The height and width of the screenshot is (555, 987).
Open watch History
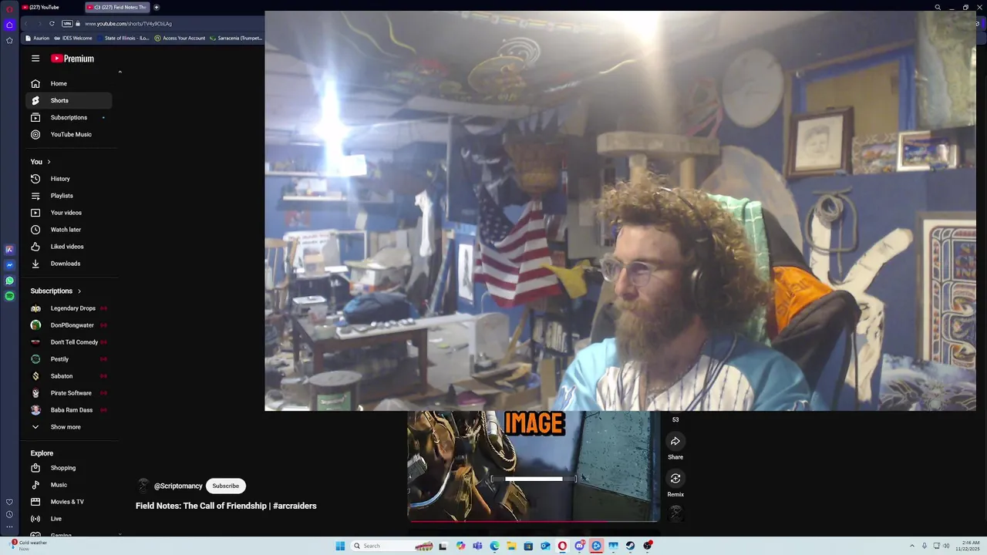(x=69, y=179)
